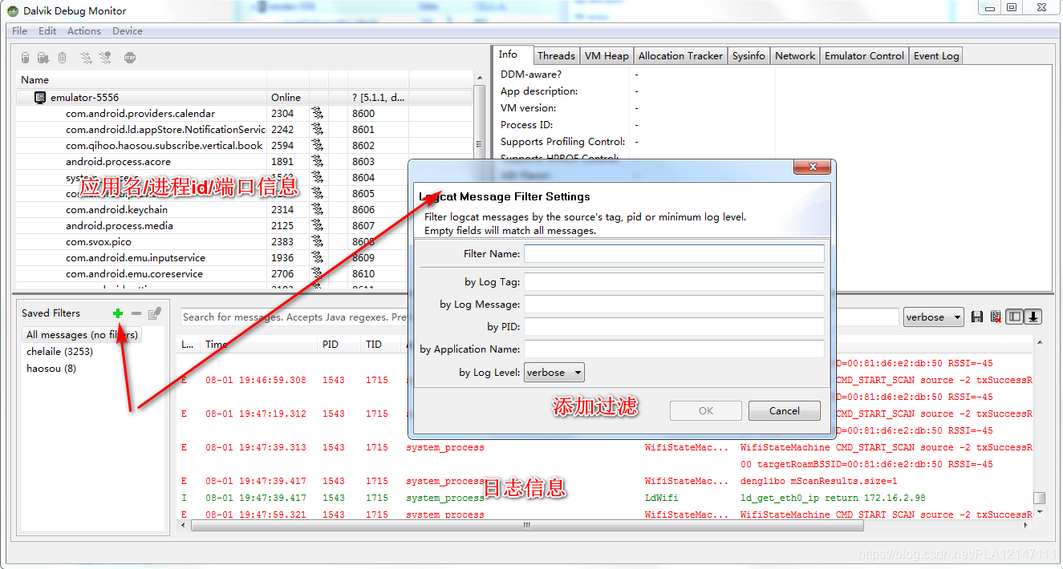Click the emulator-5556 device icon
Screen dimensions: 1063x569
tap(40, 98)
